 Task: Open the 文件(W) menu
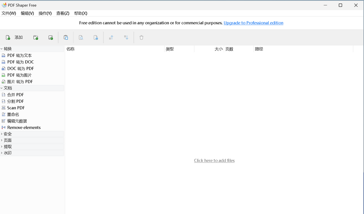(9, 13)
